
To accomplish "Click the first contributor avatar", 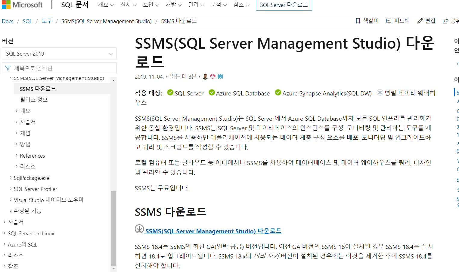I will pos(205,77).
